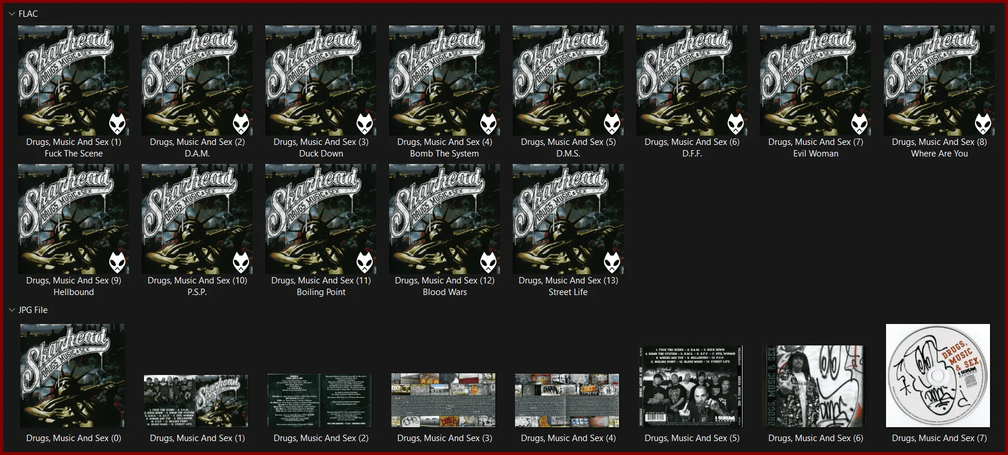Click the 'Boiling Point' file name text
The image size is (1008, 455).
coord(321,292)
